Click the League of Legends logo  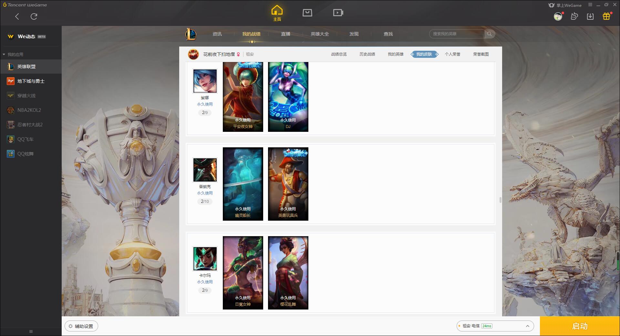(191, 34)
